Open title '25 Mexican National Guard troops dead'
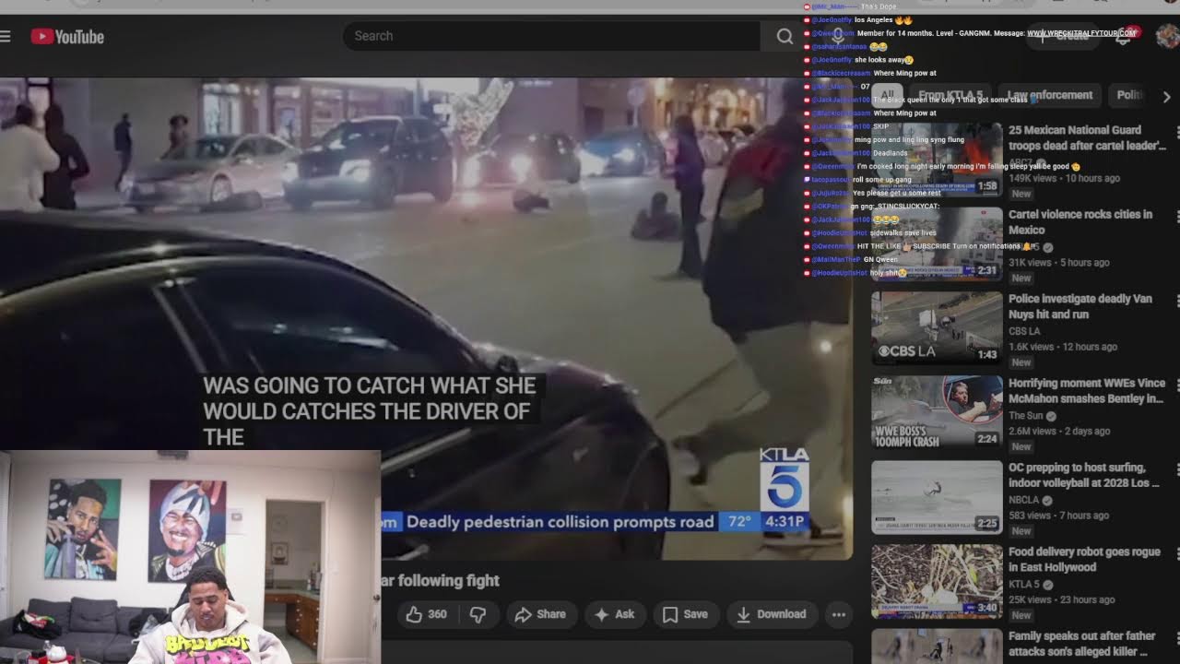The height and width of the screenshot is (664, 1180). (x=1087, y=138)
